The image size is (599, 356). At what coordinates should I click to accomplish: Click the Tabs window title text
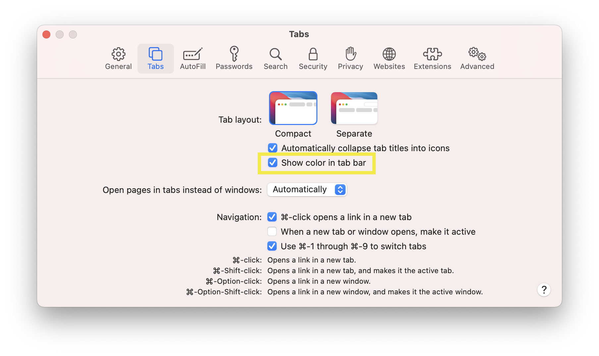click(299, 34)
